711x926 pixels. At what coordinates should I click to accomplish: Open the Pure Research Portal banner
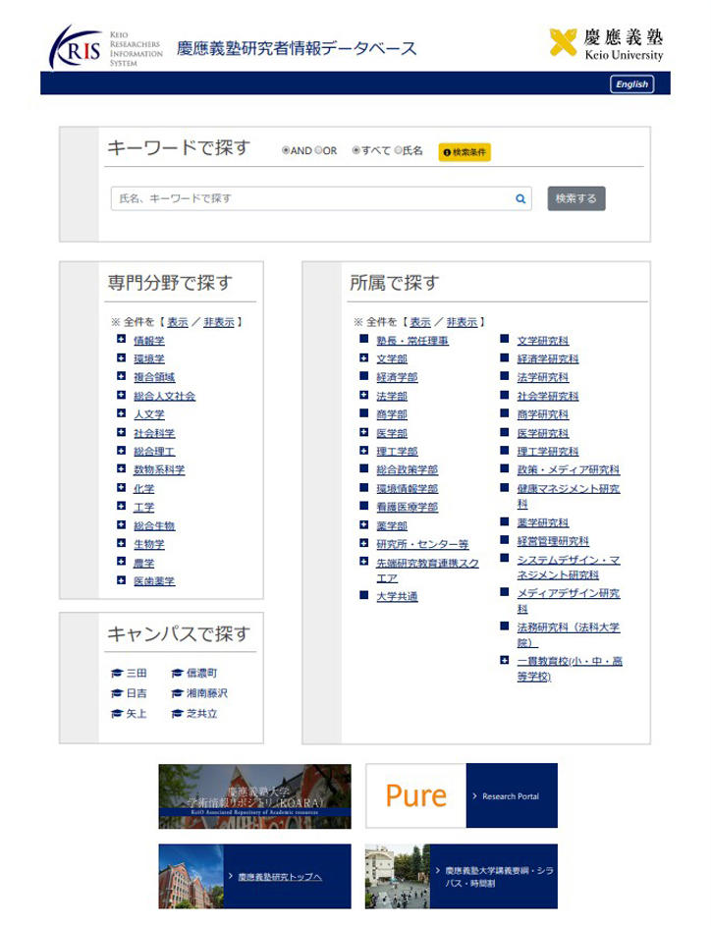(461, 795)
